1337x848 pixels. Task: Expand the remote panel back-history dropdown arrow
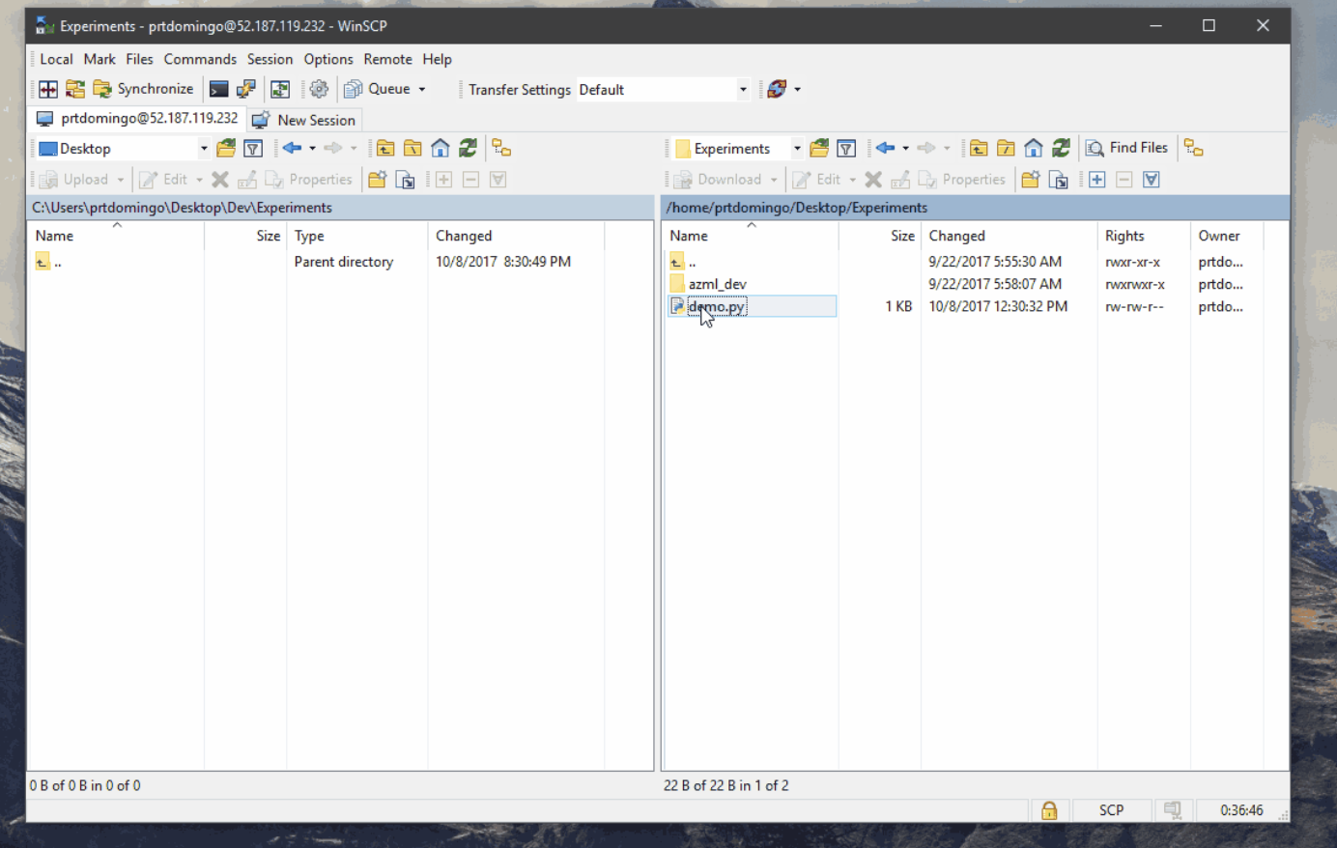click(x=905, y=149)
